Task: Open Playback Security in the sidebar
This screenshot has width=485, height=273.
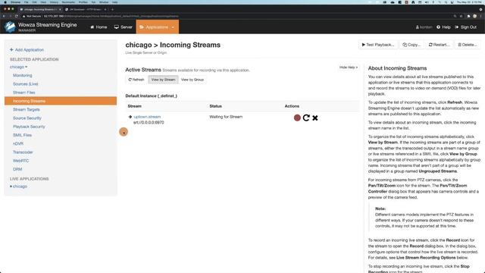Action: click(x=29, y=127)
